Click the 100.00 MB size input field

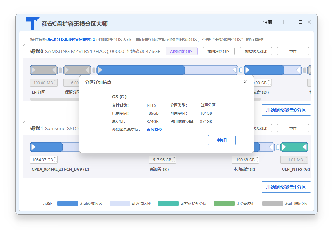pos(44,83)
